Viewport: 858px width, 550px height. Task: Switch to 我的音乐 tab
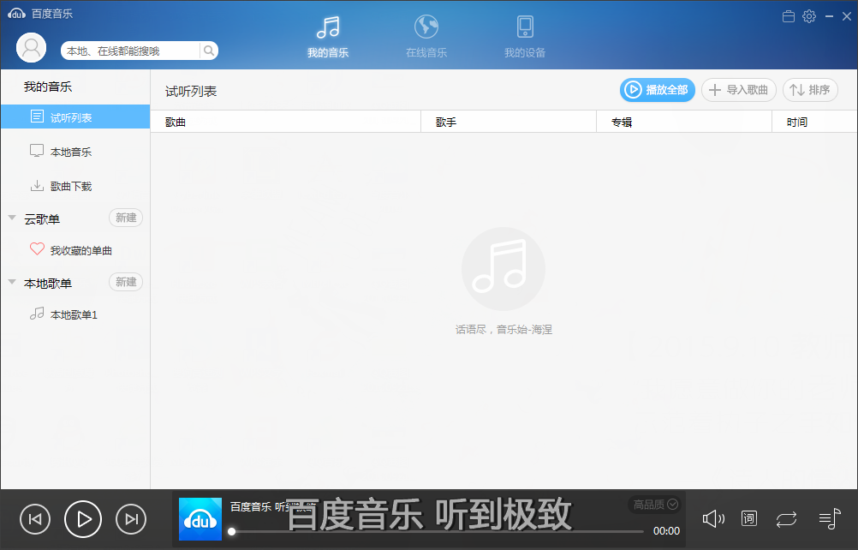[x=328, y=37]
